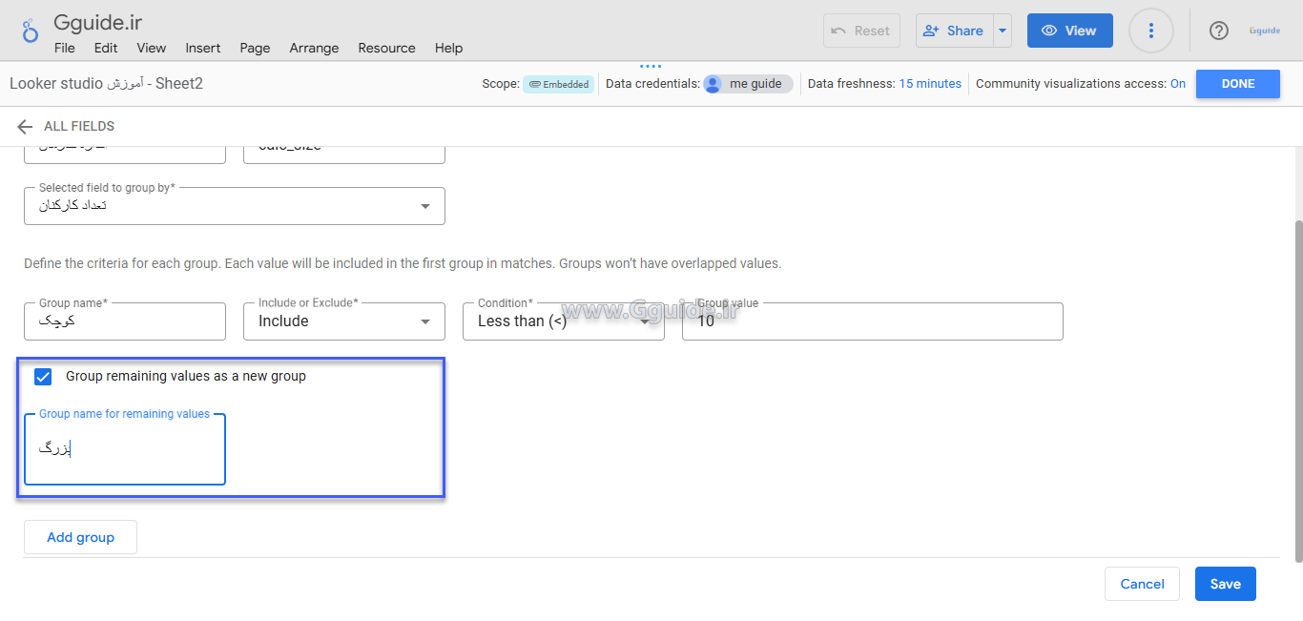Click the me guide credentials chip
Image resolution: width=1303 pixels, height=621 pixels.
pyautogui.click(x=748, y=84)
